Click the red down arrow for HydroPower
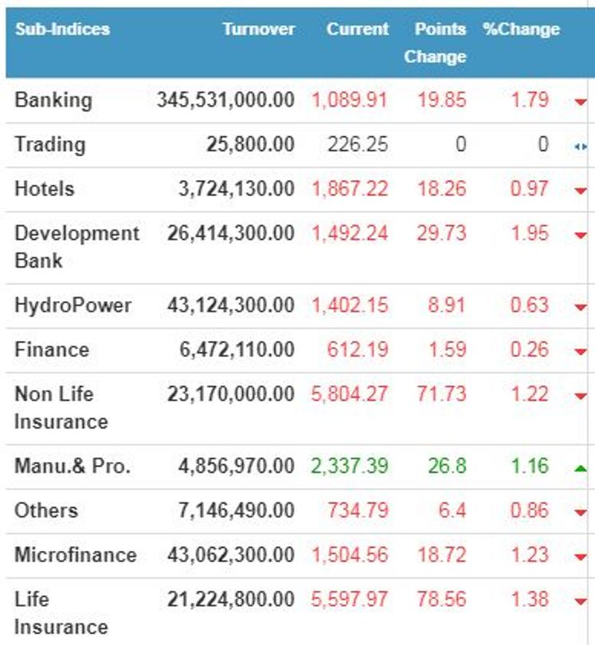595x645 pixels. pos(580,307)
